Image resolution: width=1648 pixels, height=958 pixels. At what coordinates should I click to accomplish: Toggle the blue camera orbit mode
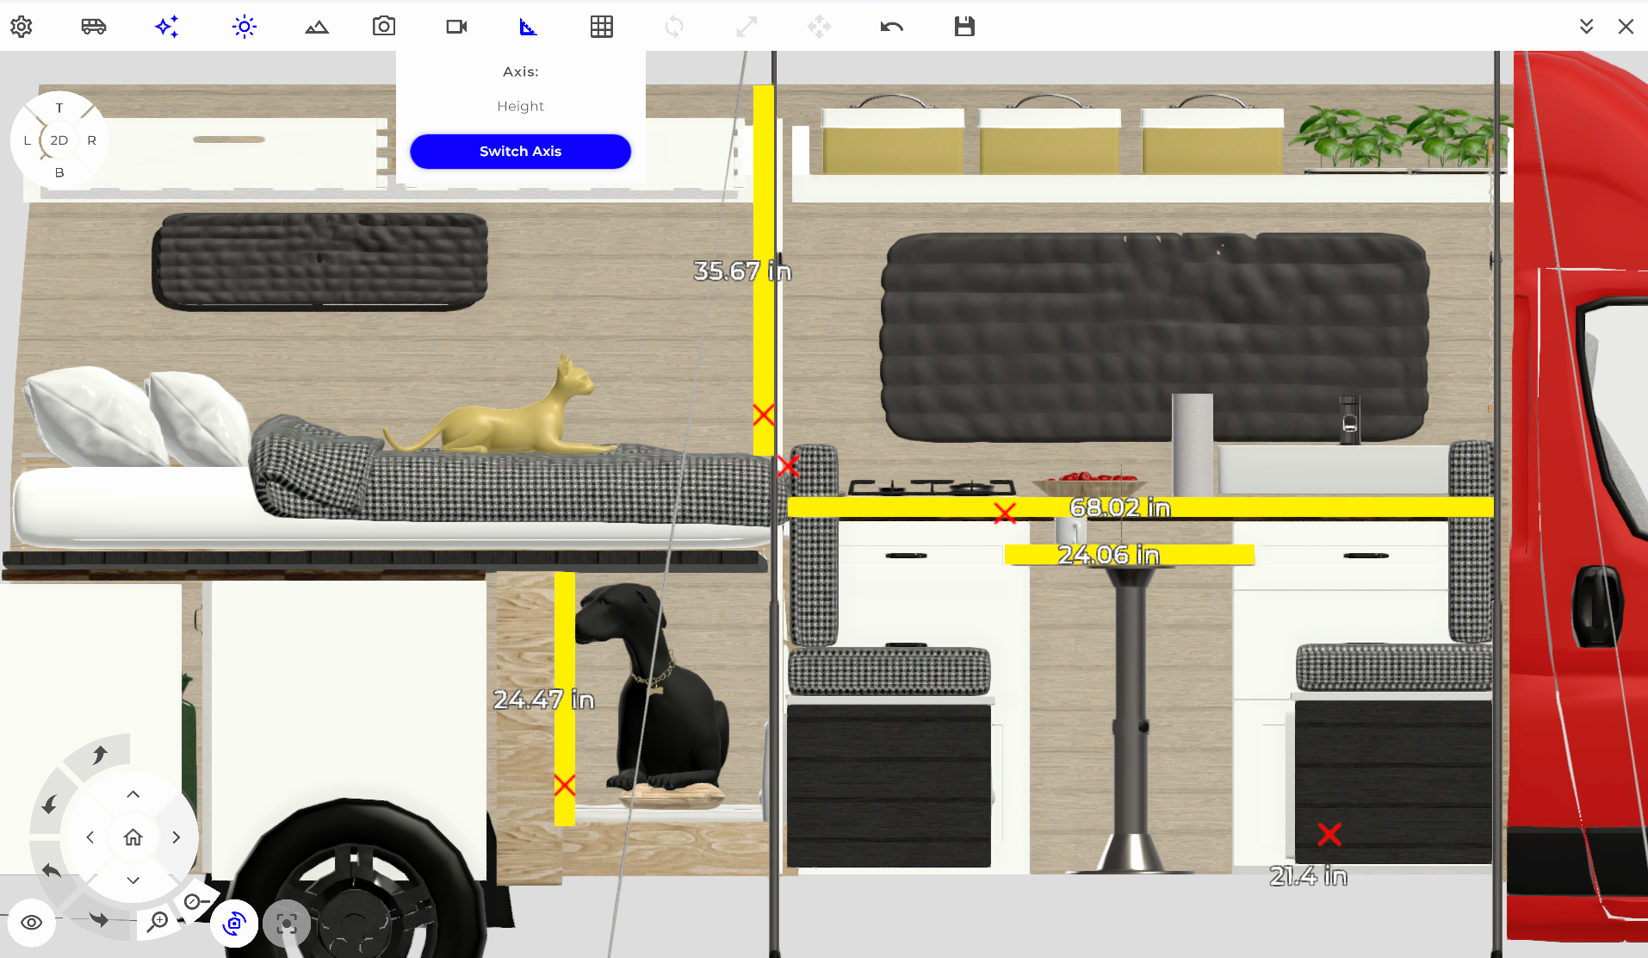(234, 924)
